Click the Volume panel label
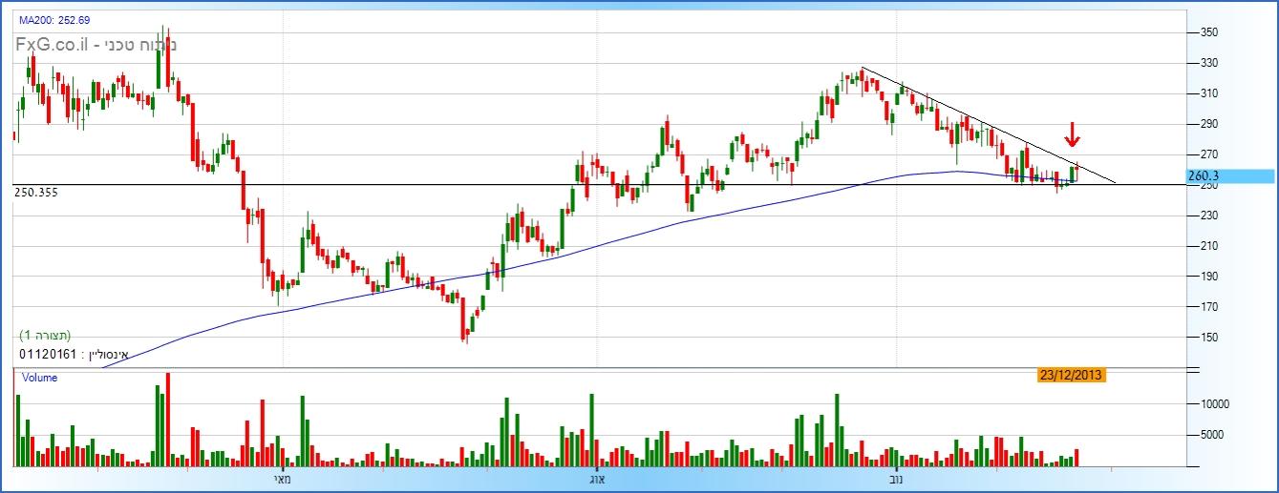This screenshot has height=493, width=1279. click(39, 378)
